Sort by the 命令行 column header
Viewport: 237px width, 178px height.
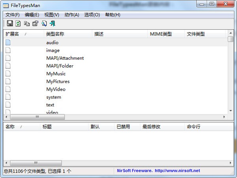point(209,127)
